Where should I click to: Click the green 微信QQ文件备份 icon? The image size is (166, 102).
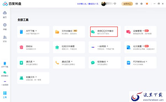point(93,32)
